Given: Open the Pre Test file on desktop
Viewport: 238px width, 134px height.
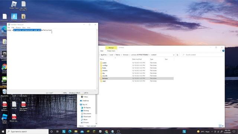Looking at the screenshot, I should click(x=14, y=105).
